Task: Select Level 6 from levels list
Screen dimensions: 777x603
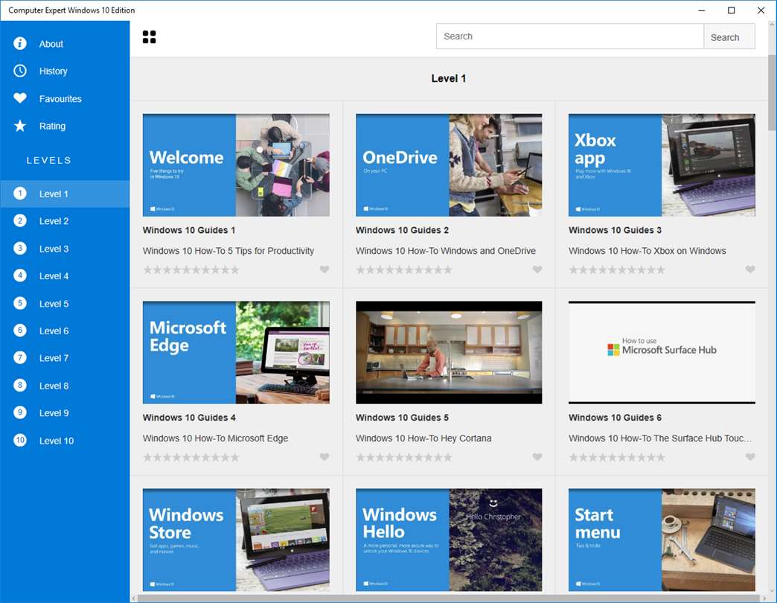Action: [x=65, y=331]
